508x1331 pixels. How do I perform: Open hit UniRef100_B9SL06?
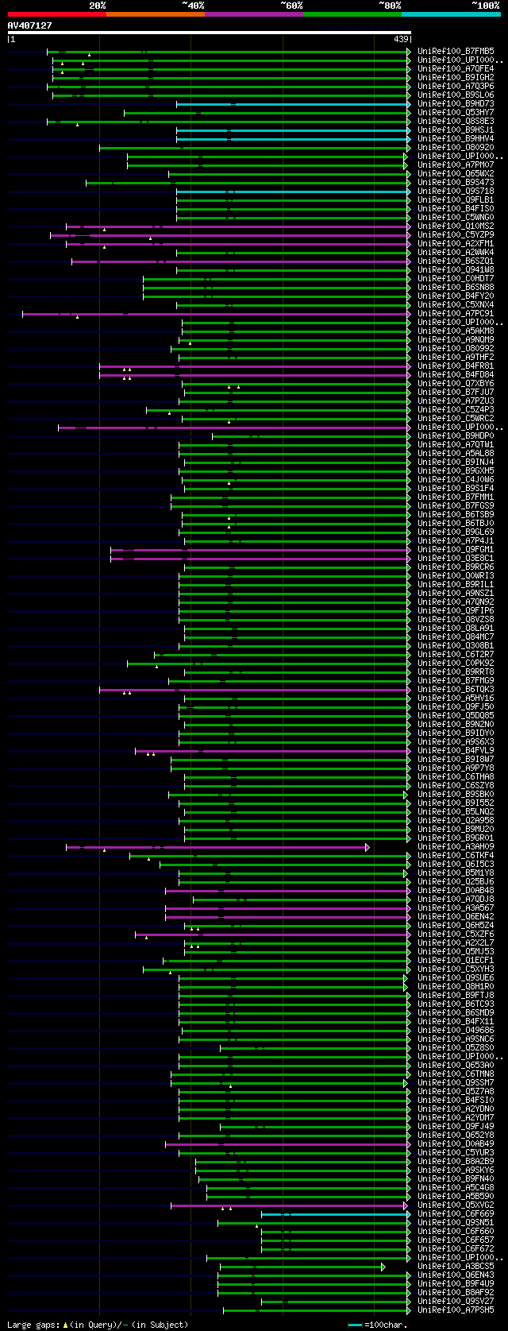tap(456, 95)
